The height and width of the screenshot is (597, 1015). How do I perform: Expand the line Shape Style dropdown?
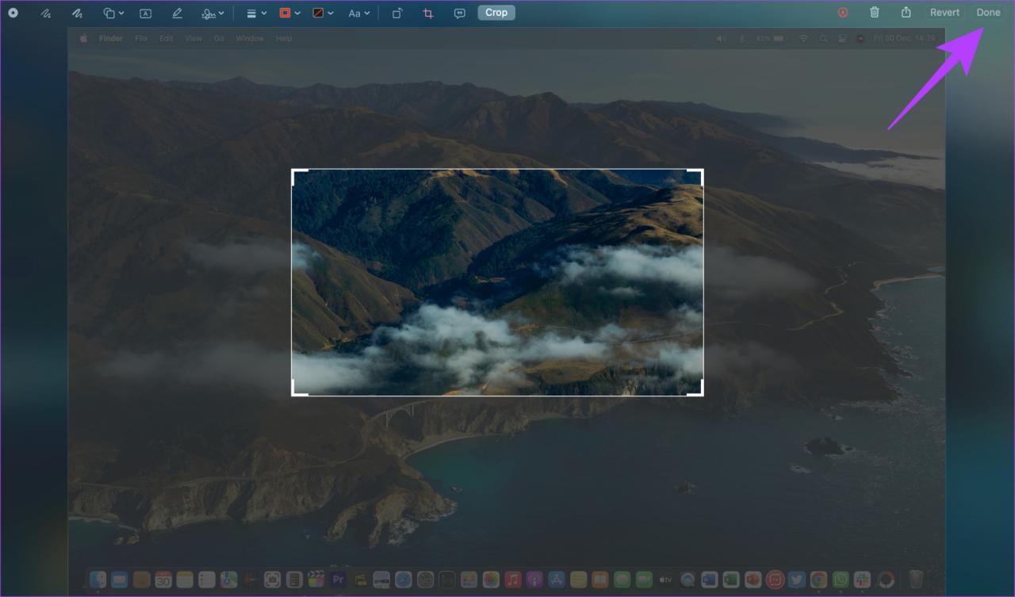(x=256, y=13)
